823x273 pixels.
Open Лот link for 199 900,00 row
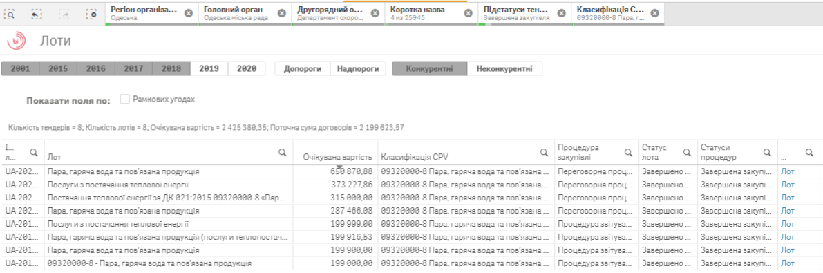coord(788,250)
